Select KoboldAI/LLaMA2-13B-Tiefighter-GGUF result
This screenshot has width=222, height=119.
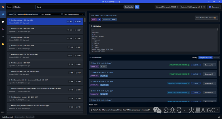pos(45,56)
